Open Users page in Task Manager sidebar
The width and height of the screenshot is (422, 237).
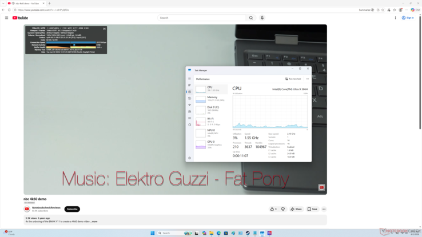click(189, 111)
